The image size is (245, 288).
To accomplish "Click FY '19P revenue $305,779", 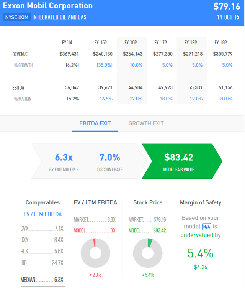I will 223,54.
